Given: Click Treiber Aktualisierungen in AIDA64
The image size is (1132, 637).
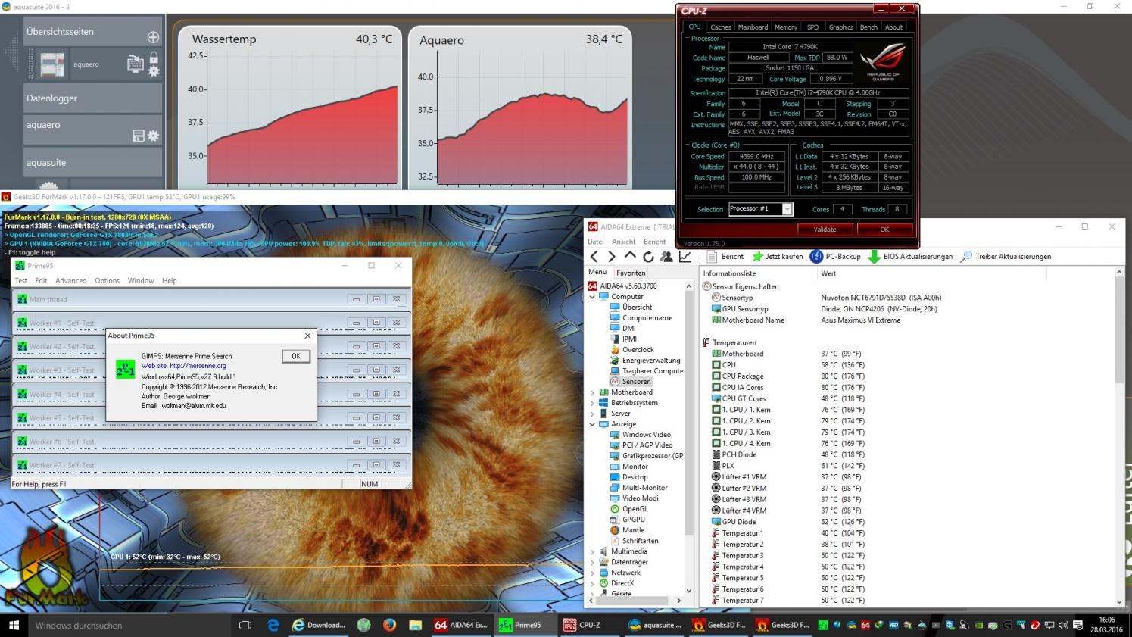Looking at the screenshot, I should (1006, 257).
